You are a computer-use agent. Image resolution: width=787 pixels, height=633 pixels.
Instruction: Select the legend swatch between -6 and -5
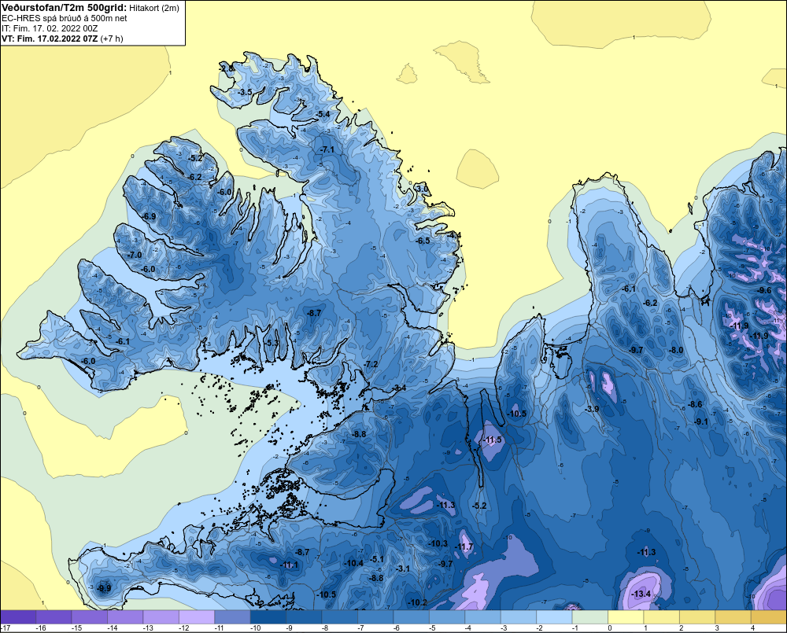point(412,617)
